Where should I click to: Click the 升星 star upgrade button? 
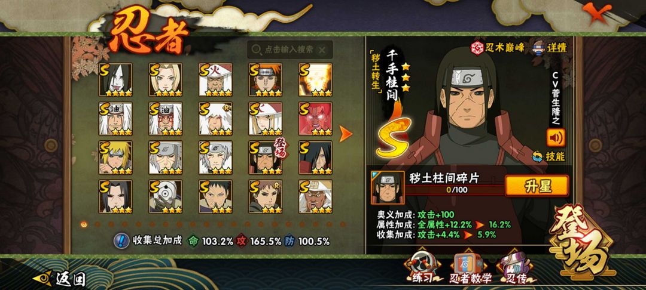[537, 186]
